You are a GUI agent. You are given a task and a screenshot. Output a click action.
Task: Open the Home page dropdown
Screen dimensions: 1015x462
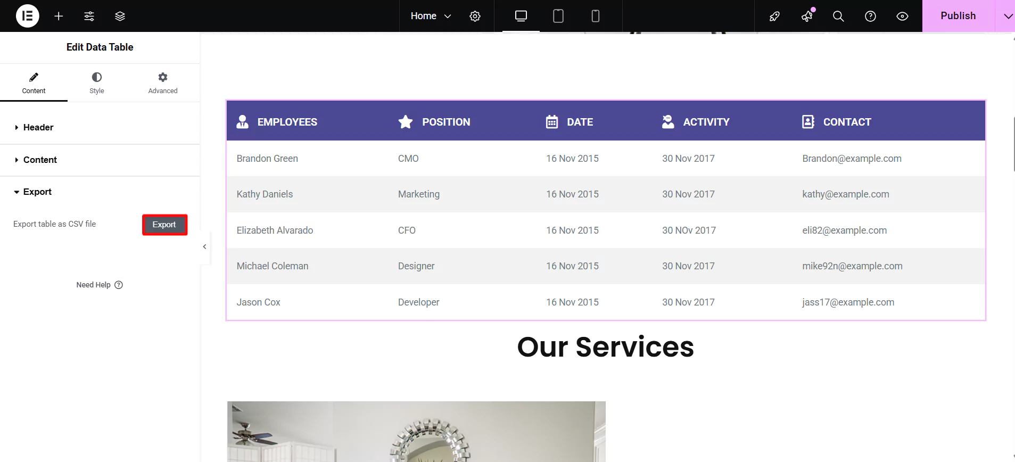431,16
